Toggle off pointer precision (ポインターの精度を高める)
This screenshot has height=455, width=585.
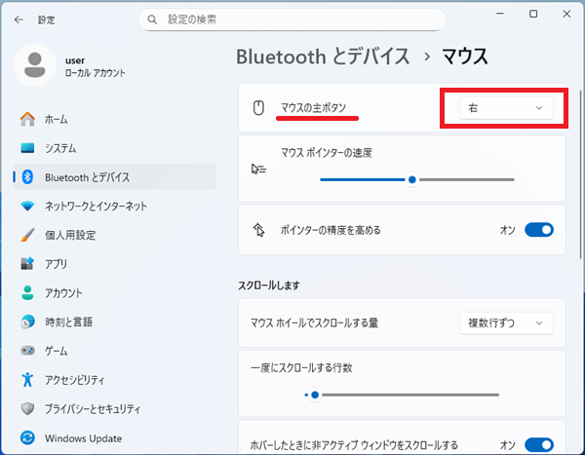pyautogui.click(x=539, y=230)
